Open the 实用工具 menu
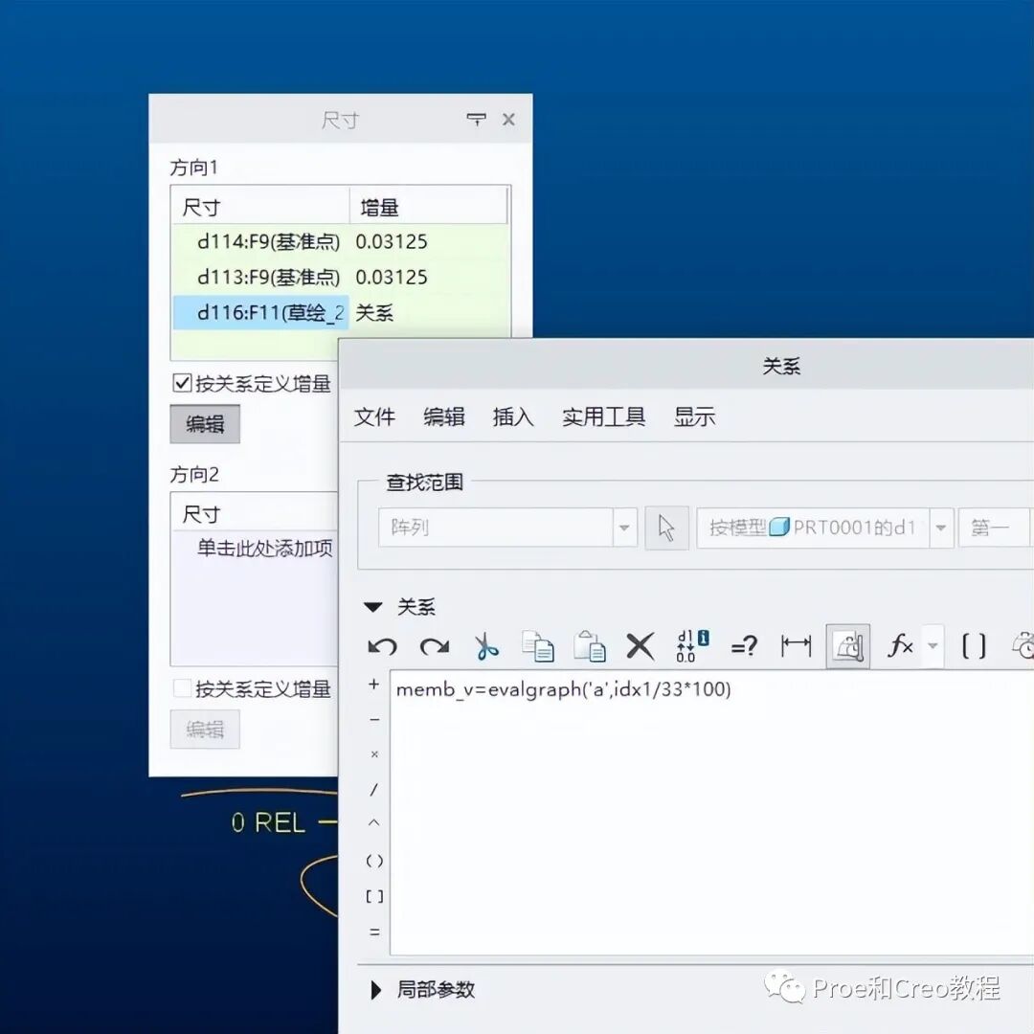This screenshot has height=1034, width=1034. (602, 416)
